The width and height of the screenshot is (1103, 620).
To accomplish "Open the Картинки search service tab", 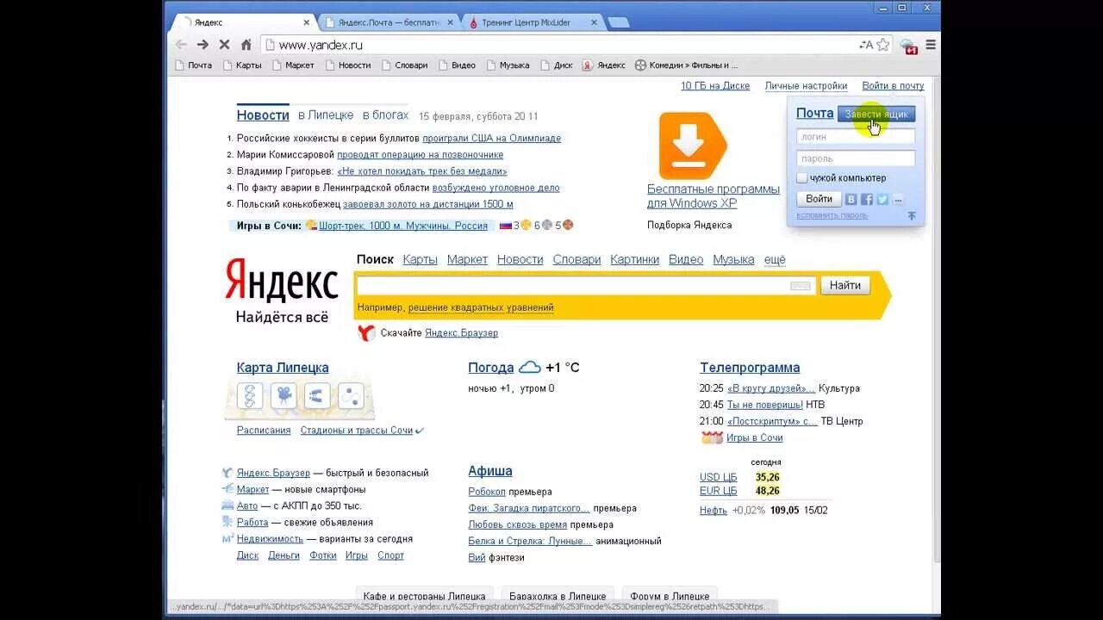I will coord(634,259).
